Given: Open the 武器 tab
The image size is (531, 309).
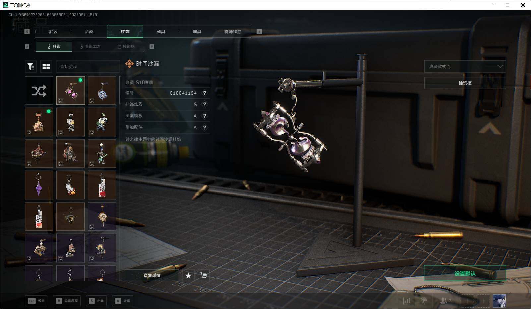Looking at the screenshot, I should [x=53, y=31].
